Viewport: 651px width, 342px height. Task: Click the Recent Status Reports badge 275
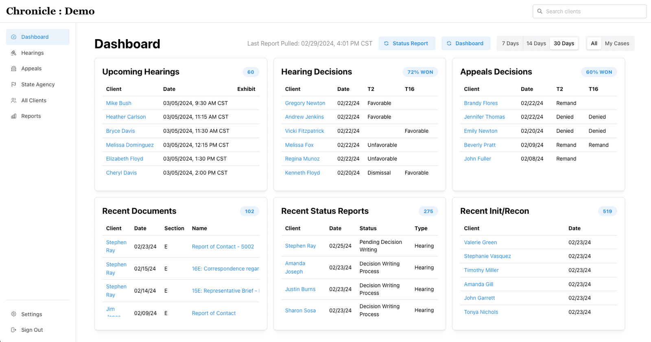click(x=428, y=211)
